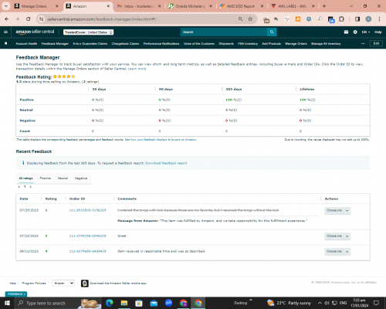Open Chrome three-dot menu
The width and height of the screenshot is (386, 309).
pyautogui.click(x=379, y=19)
